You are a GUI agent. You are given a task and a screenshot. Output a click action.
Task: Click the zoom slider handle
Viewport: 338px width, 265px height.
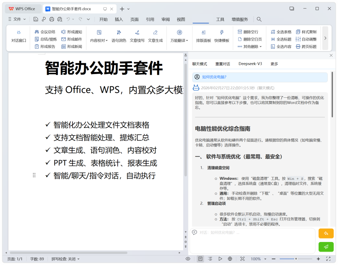(296, 259)
